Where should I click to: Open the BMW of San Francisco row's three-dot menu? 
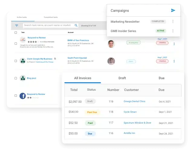[174, 44]
